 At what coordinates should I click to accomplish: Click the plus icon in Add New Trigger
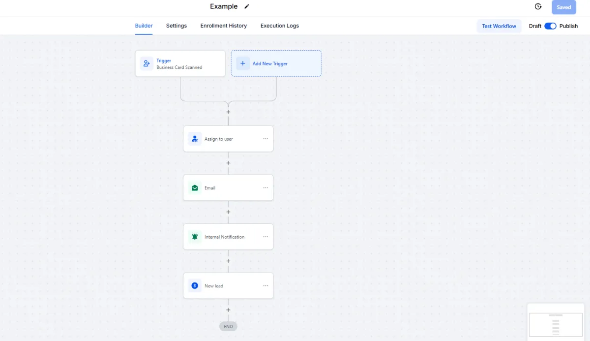click(243, 63)
